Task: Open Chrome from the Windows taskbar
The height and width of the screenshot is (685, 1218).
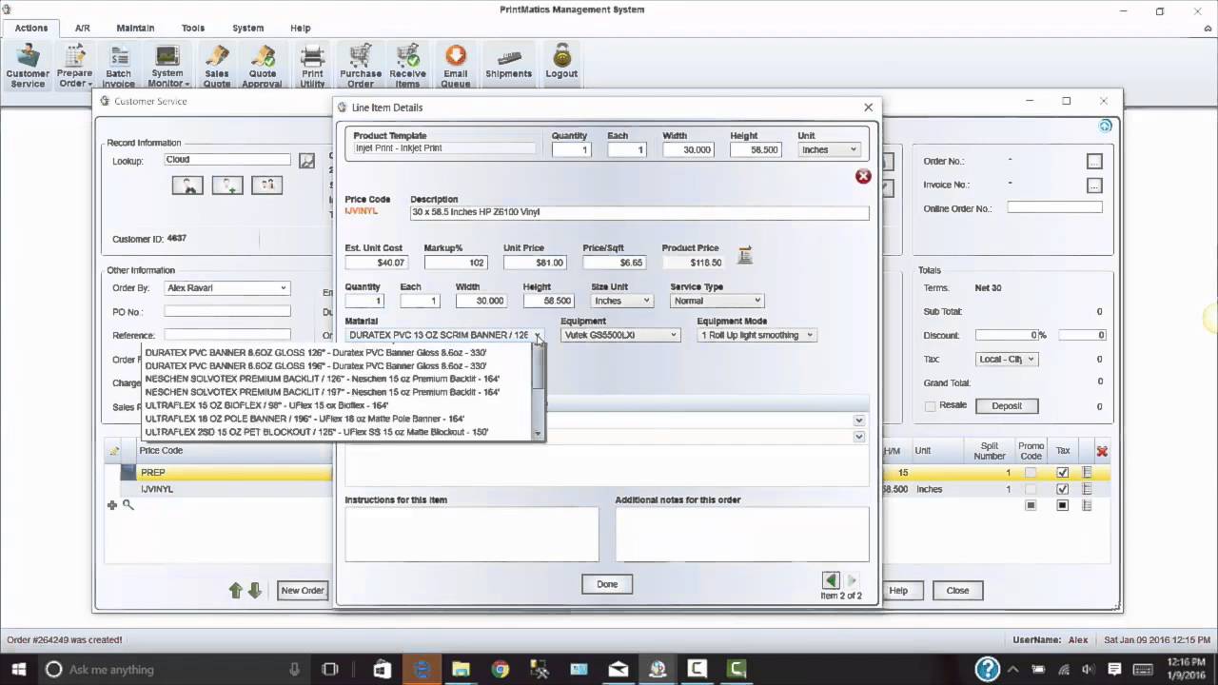Action: coord(500,669)
